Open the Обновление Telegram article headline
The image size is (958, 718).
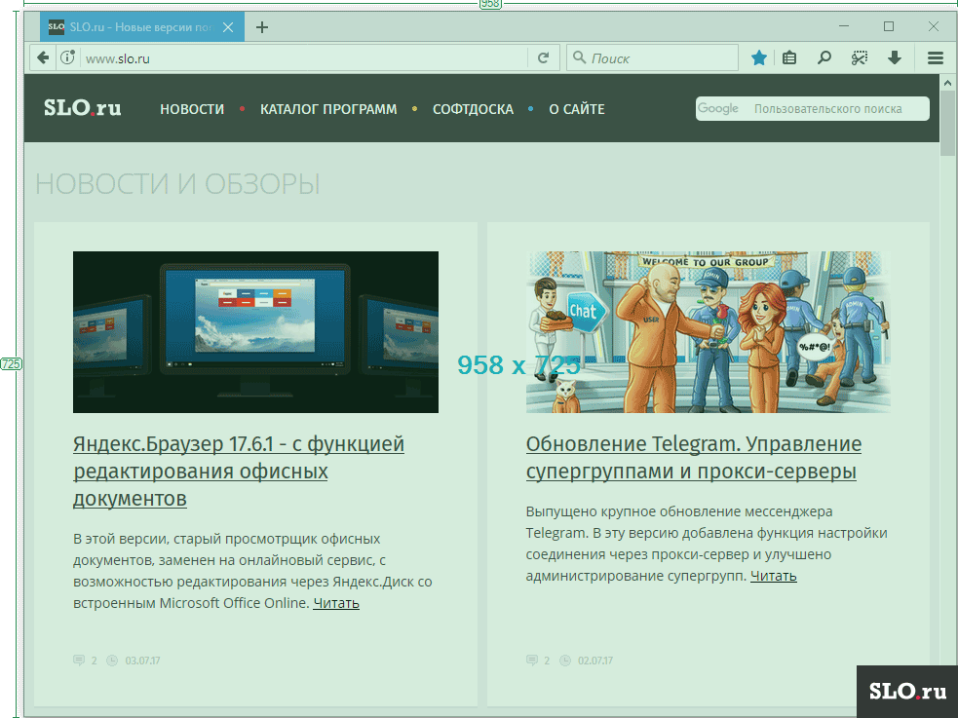pyautogui.click(x=694, y=458)
